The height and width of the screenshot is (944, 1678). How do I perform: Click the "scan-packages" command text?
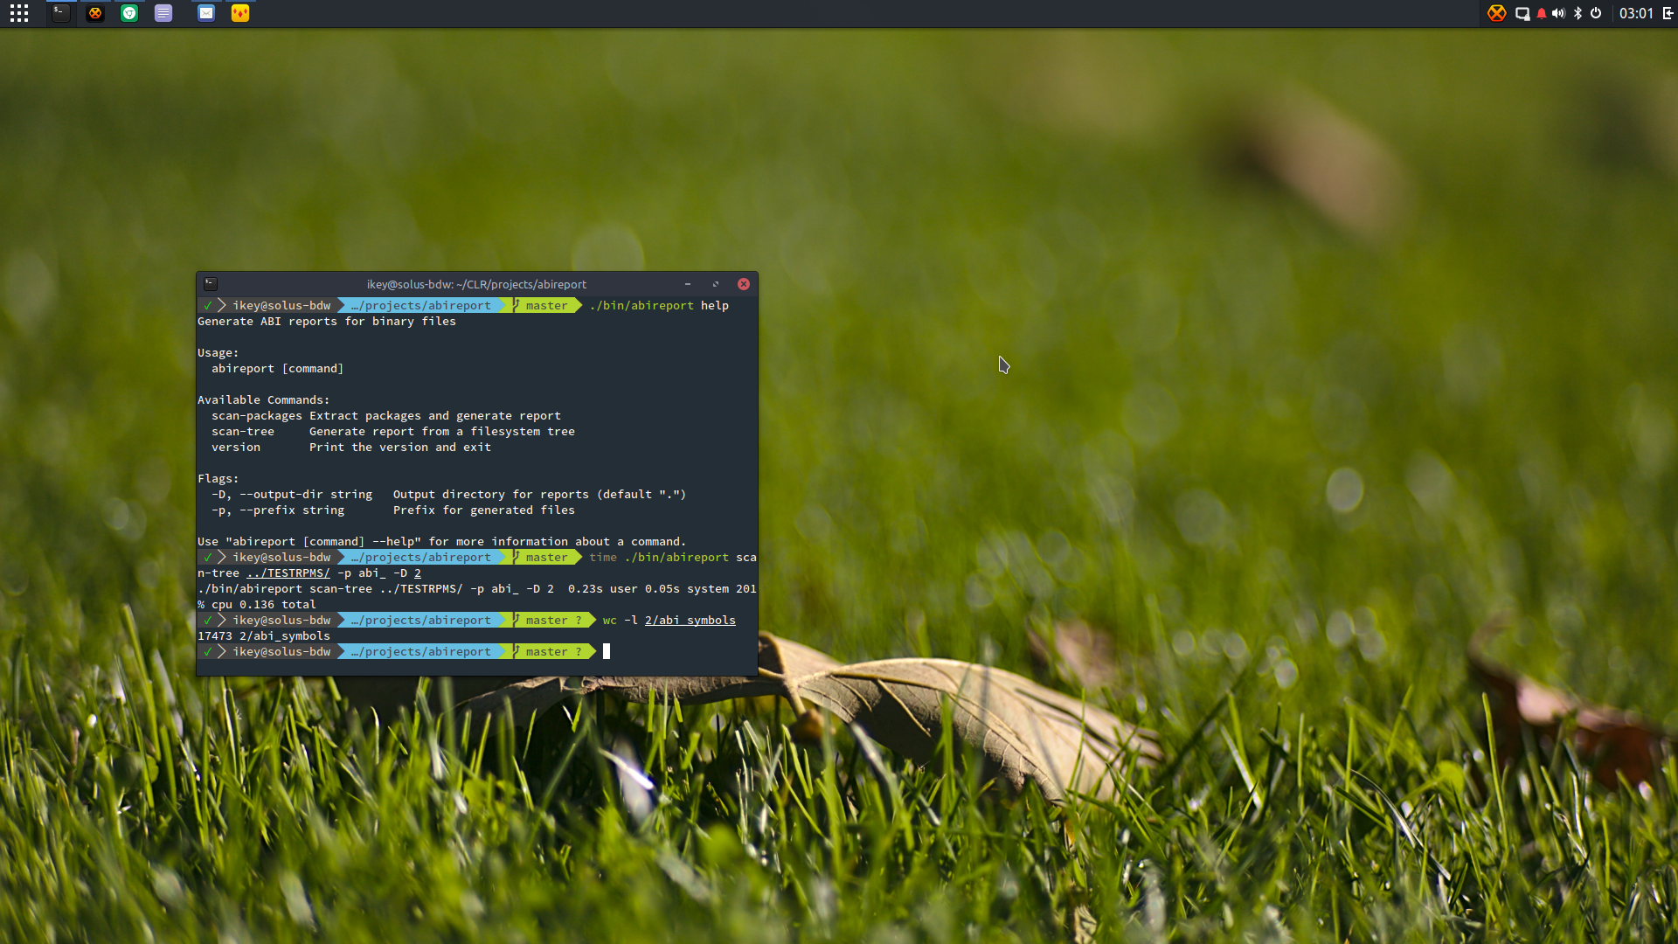(256, 416)
